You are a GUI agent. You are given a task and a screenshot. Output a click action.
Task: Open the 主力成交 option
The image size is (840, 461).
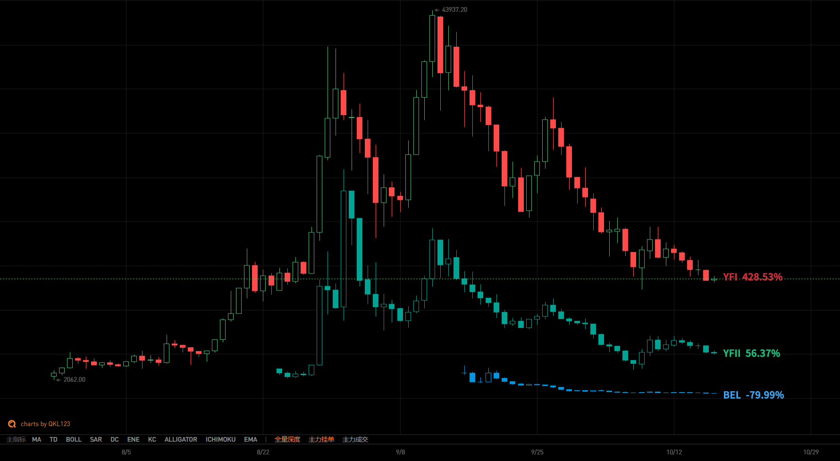355,439
